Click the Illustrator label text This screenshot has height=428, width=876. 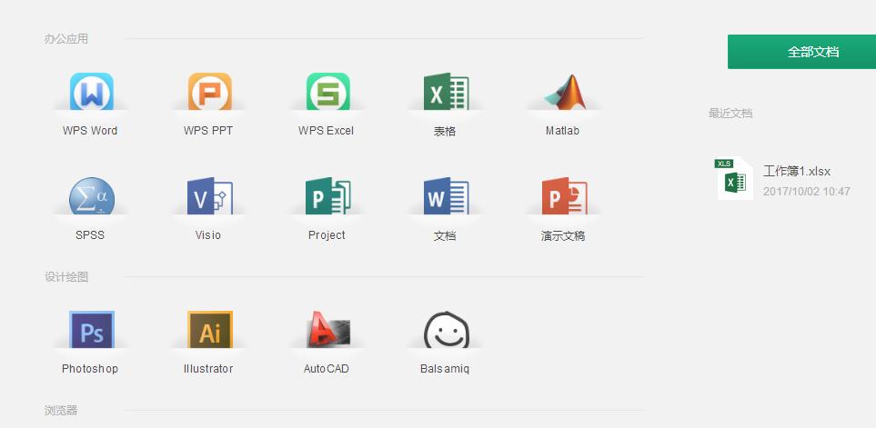pyautogui.click(x=208, y=368)
